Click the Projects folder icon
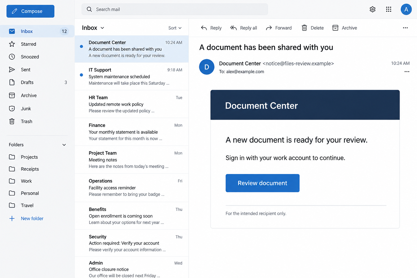417x278 pixels. click(x=12, y=157)
